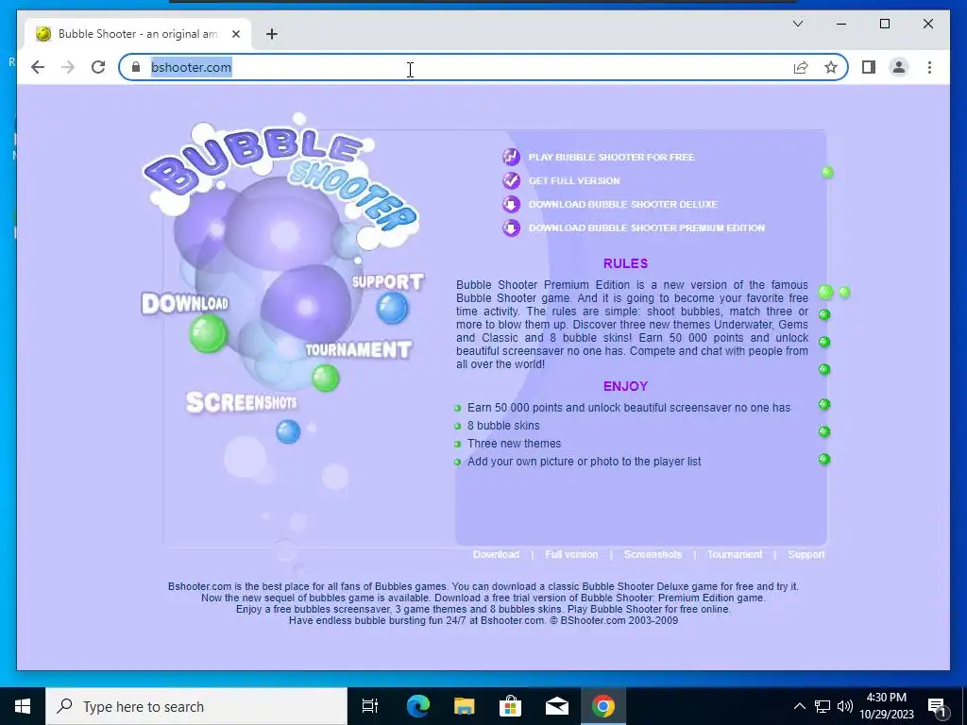Open the volume control in system tray
The height and width of the screenshot is (725, 967).
tap(845, 706)
